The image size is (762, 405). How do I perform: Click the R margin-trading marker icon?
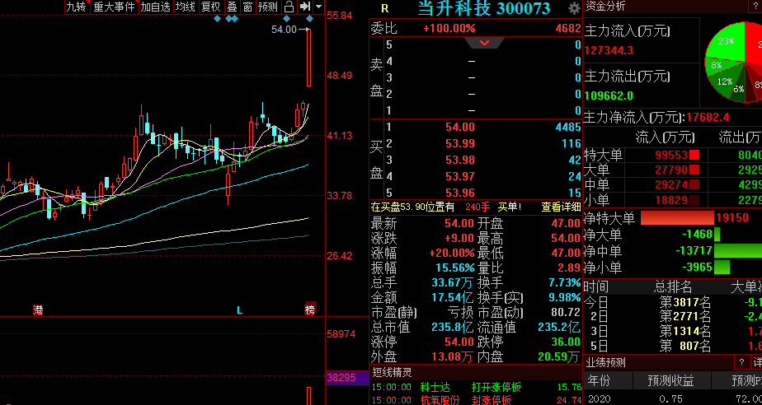pyautogui.click(x=384, y=8)
